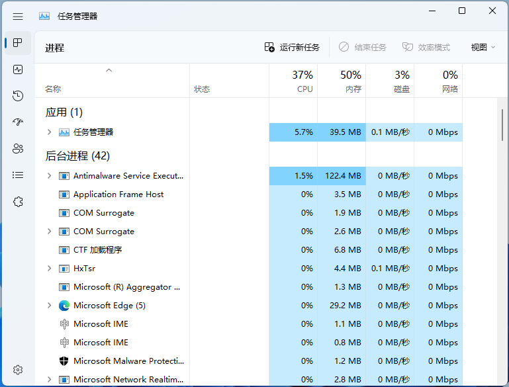Open the Users sidebar icon
This screenshot has height=387, width=509.
[x=18, y=149]
